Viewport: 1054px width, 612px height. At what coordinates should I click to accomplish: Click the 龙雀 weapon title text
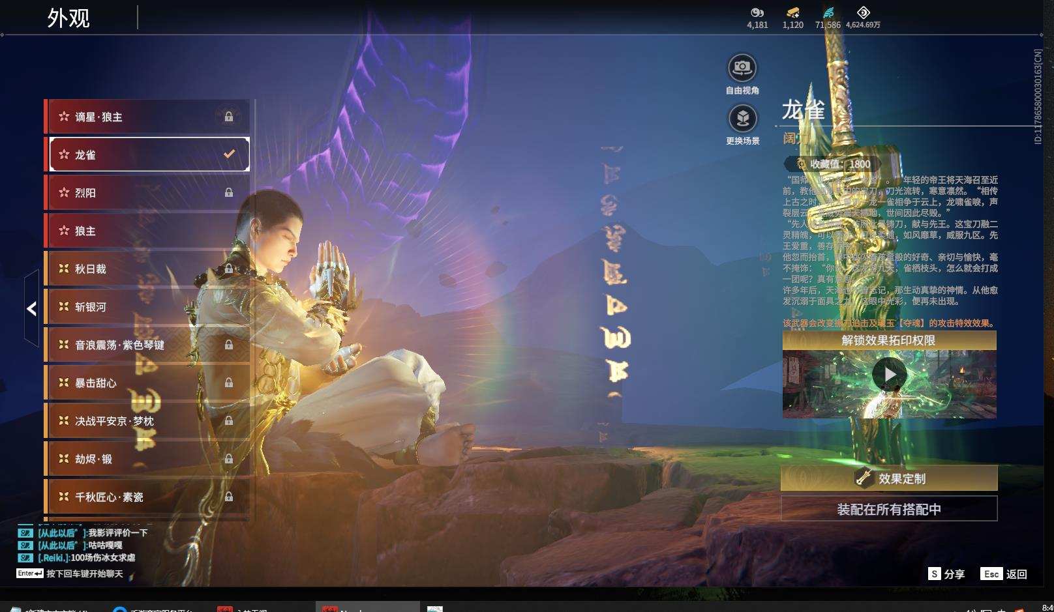click(x=804, y=110)
